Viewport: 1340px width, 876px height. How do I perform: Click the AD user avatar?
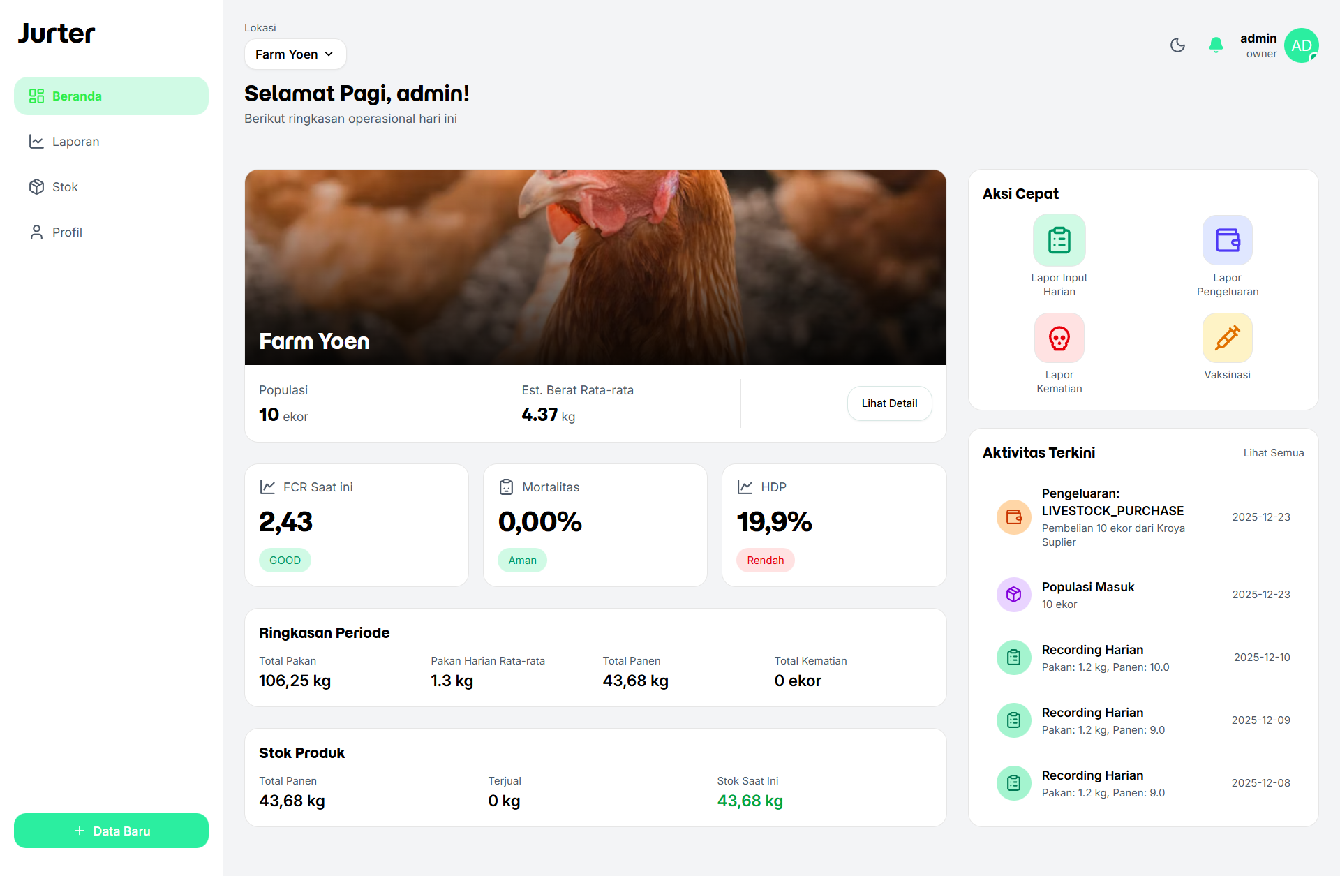pos(1301,45)
